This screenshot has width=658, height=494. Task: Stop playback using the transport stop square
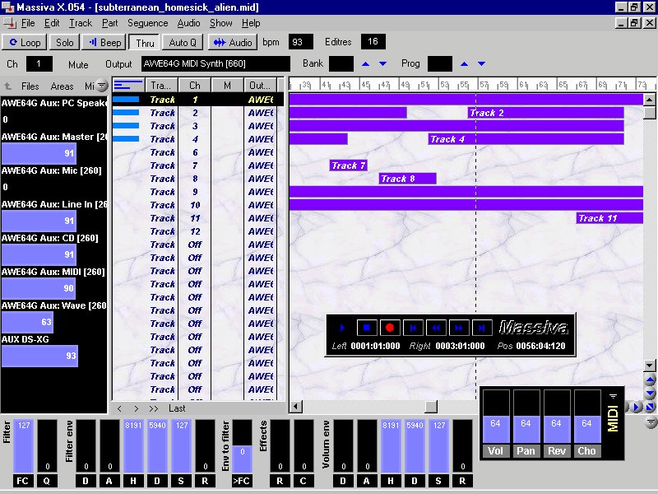(x=367, y=328)
